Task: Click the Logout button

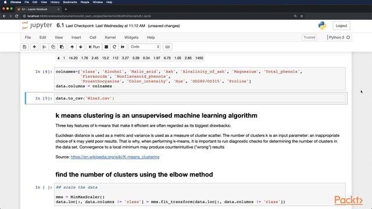Action: pyautogui.click(x=341, y=26)
